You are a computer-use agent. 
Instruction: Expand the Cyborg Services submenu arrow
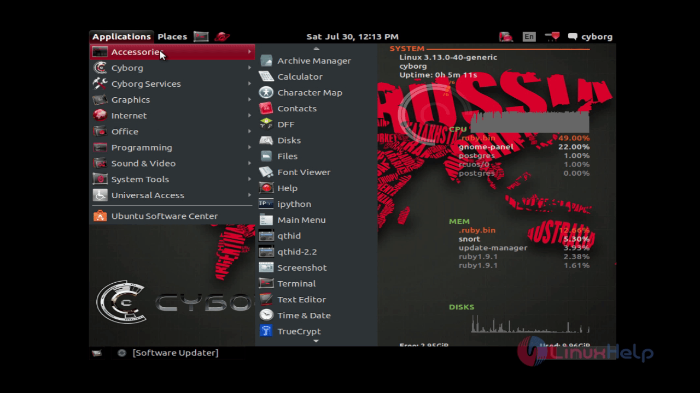(249, 84)
